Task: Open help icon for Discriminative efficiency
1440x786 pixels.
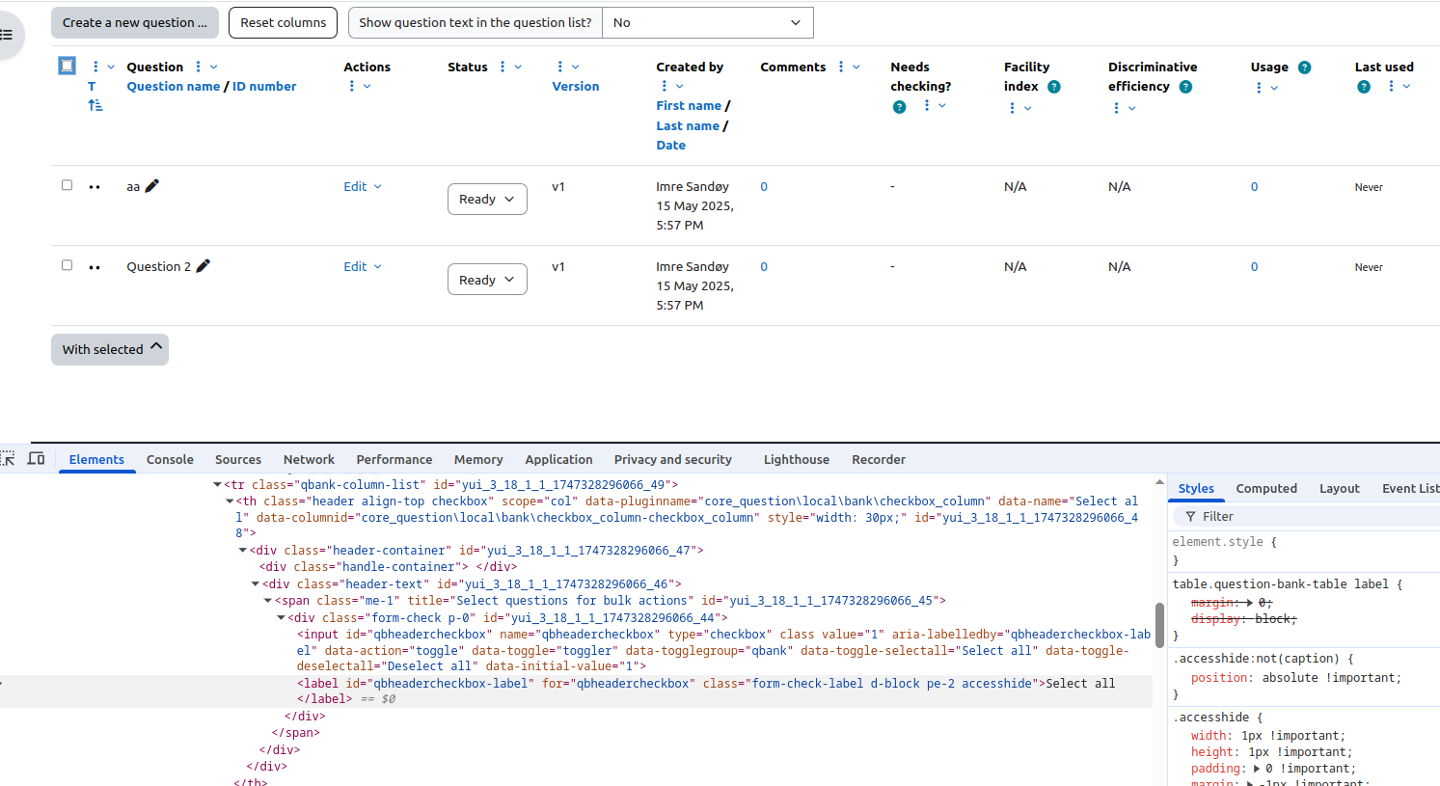Action: (x=1186, y=87)
